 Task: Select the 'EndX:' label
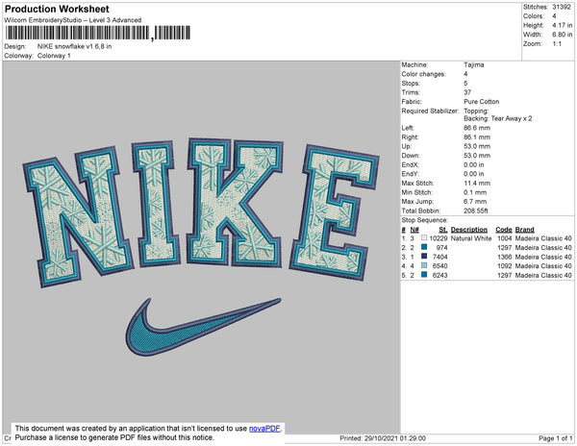click(411, 164)
